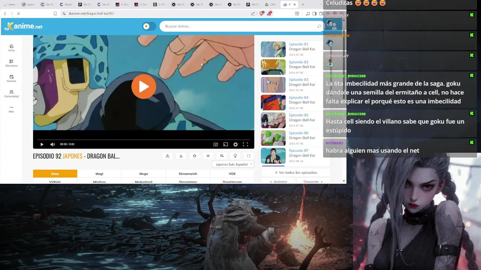This screenshot has height=270, width=481.
Task: Open the Episodio 81 link
Action: click(298, 44)
